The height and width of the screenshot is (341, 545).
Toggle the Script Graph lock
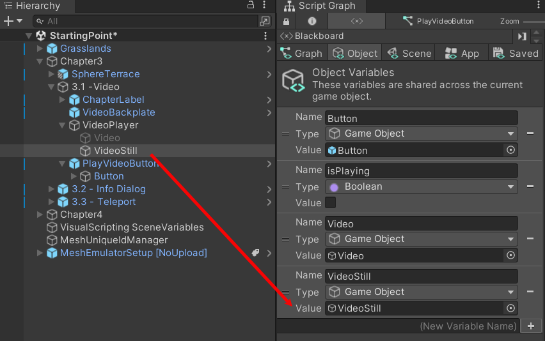pos(286,22)
